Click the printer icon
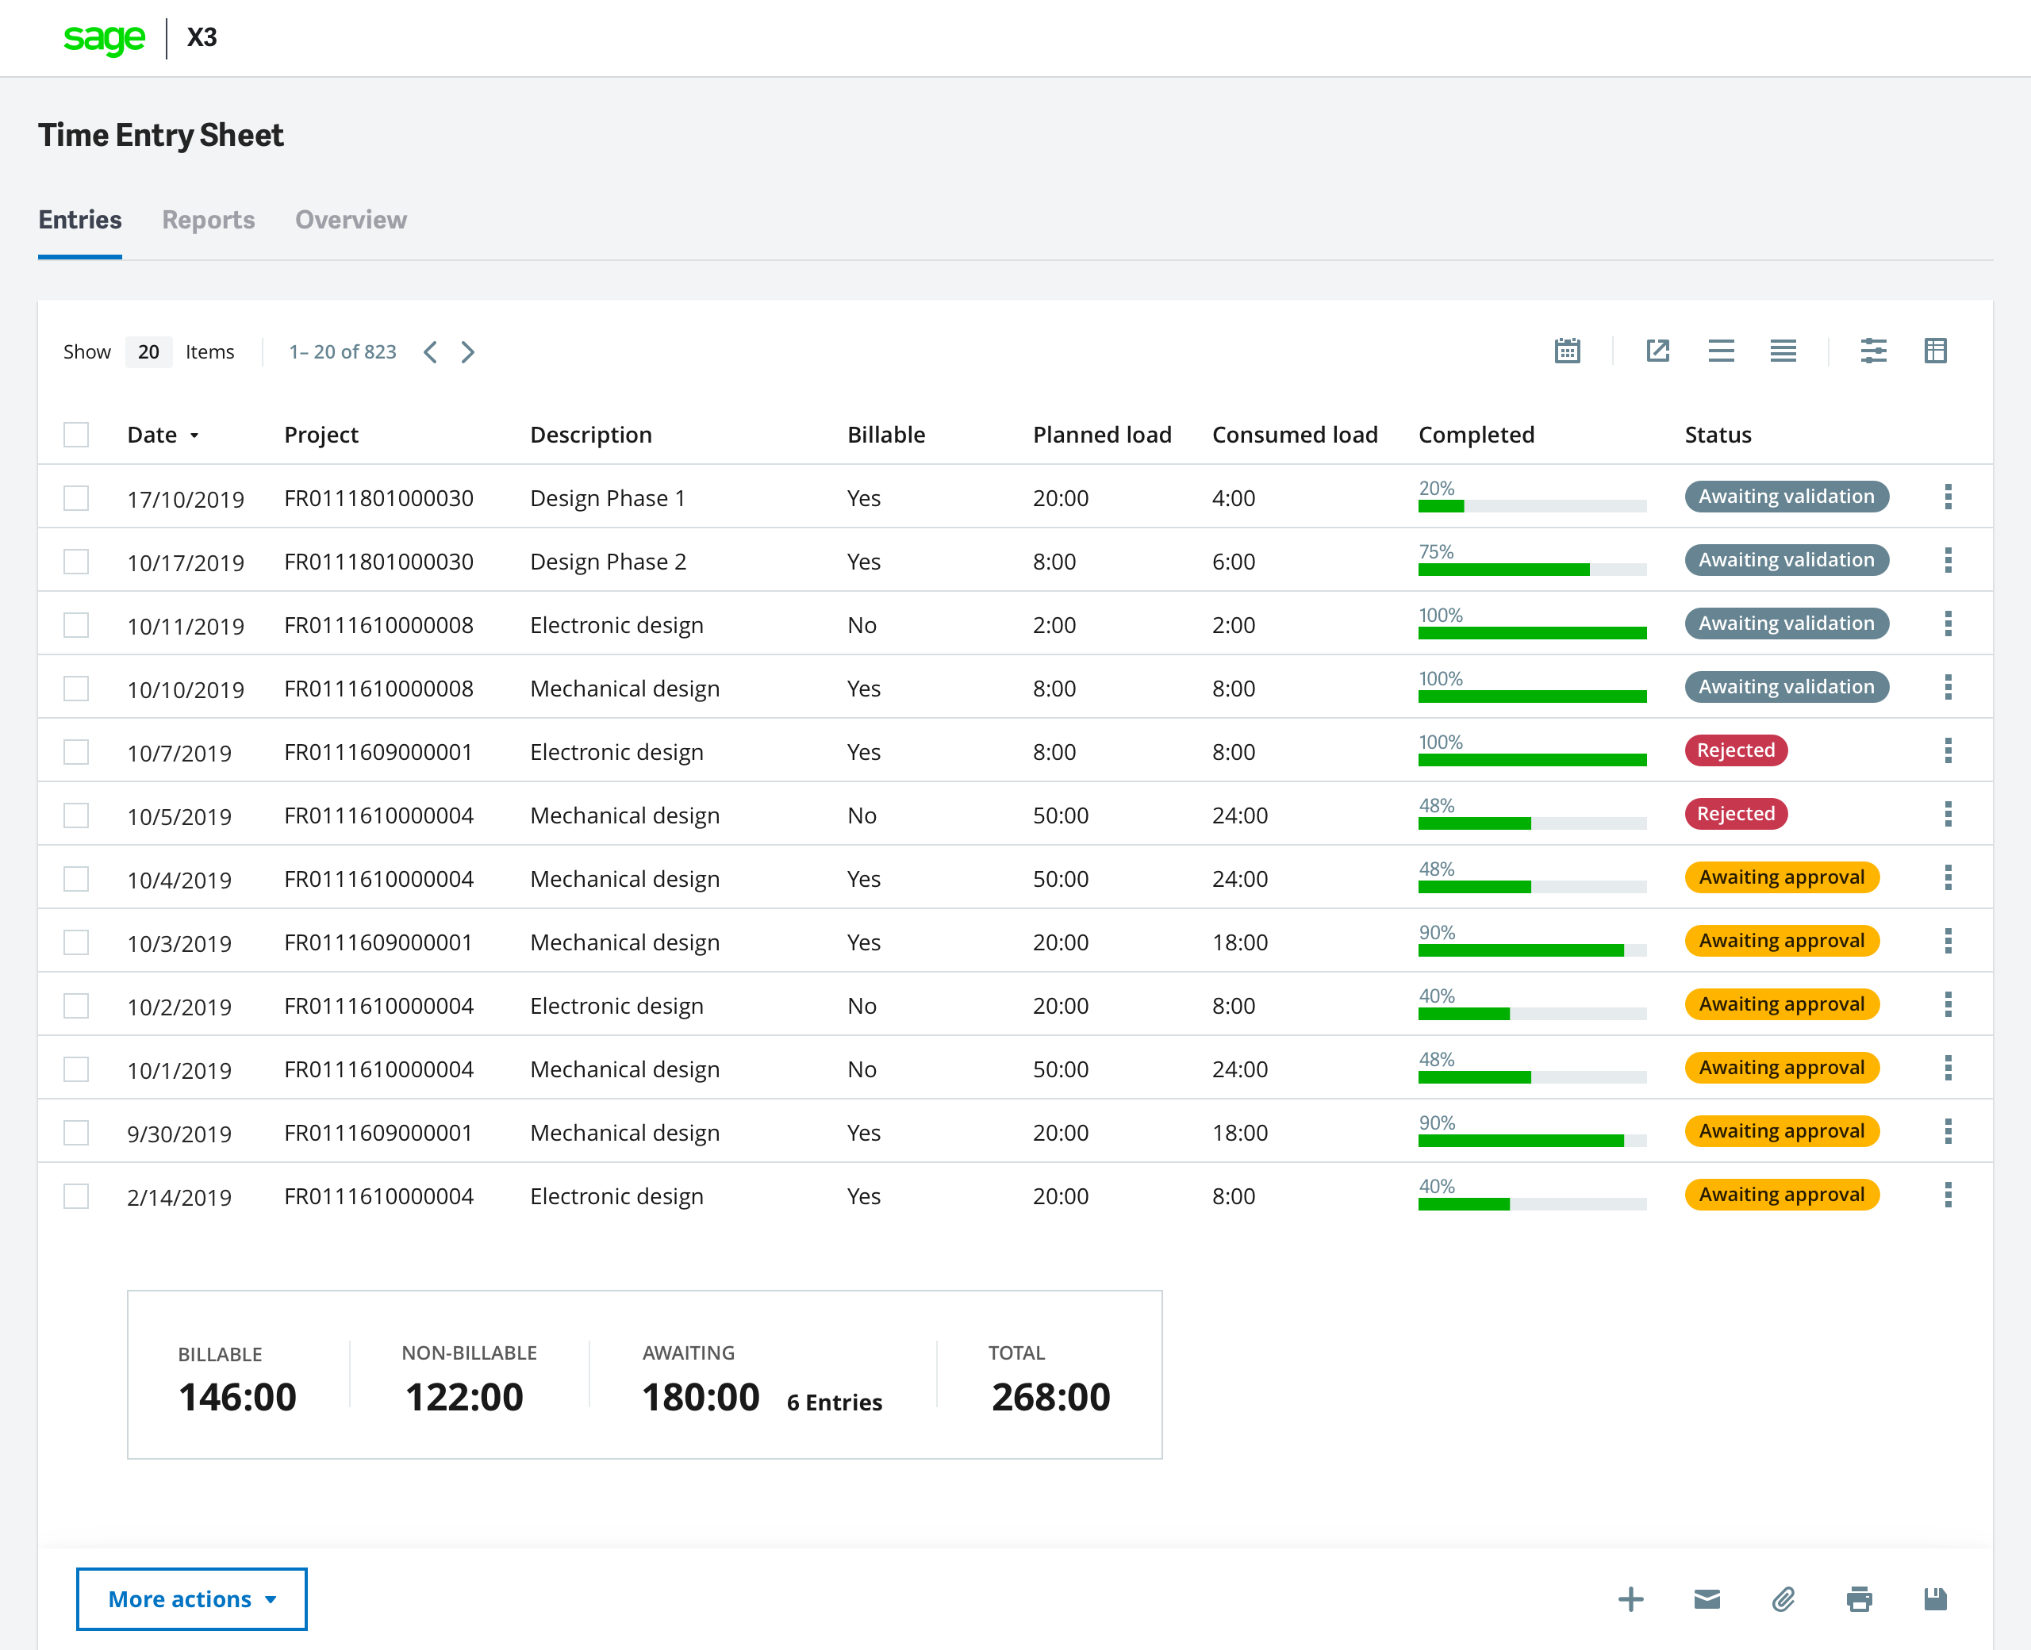The image size is (2031, 1650). [x=1859, y=1599]
